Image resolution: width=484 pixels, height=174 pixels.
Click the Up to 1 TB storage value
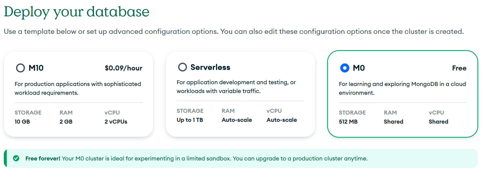[x=190, y=120]
